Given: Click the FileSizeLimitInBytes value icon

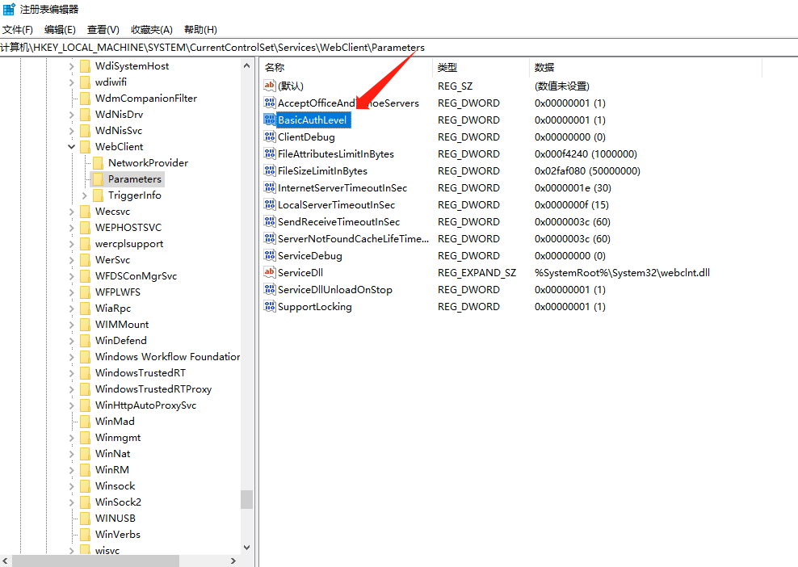Looking at the screenshot, I should pyautogui.click(x=270, y=171).
